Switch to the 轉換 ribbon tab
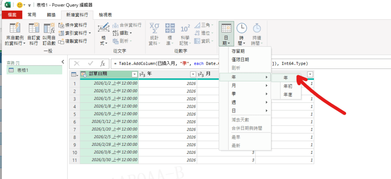This screenshot has width=391, height=179. pyautogui.click(x=51, y=15)
